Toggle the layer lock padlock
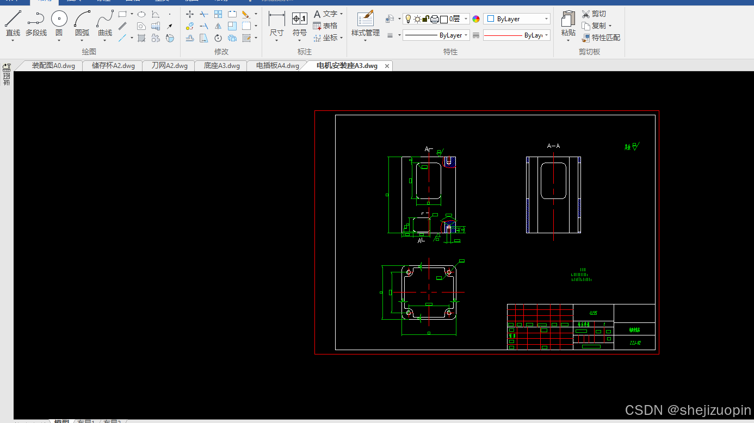Screen dimensions: 754x423 coord(425,19)
